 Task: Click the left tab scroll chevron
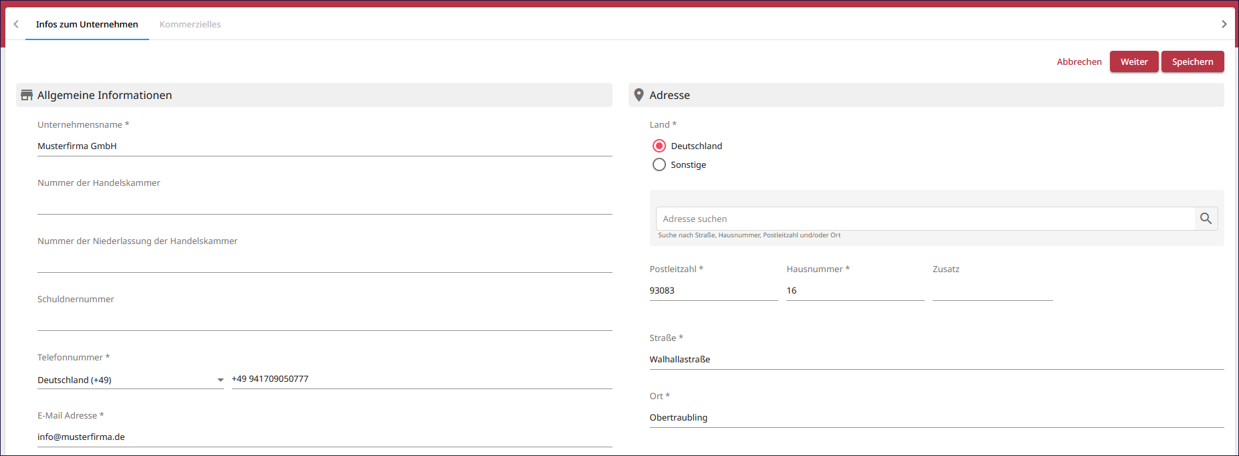click(16, 24)
